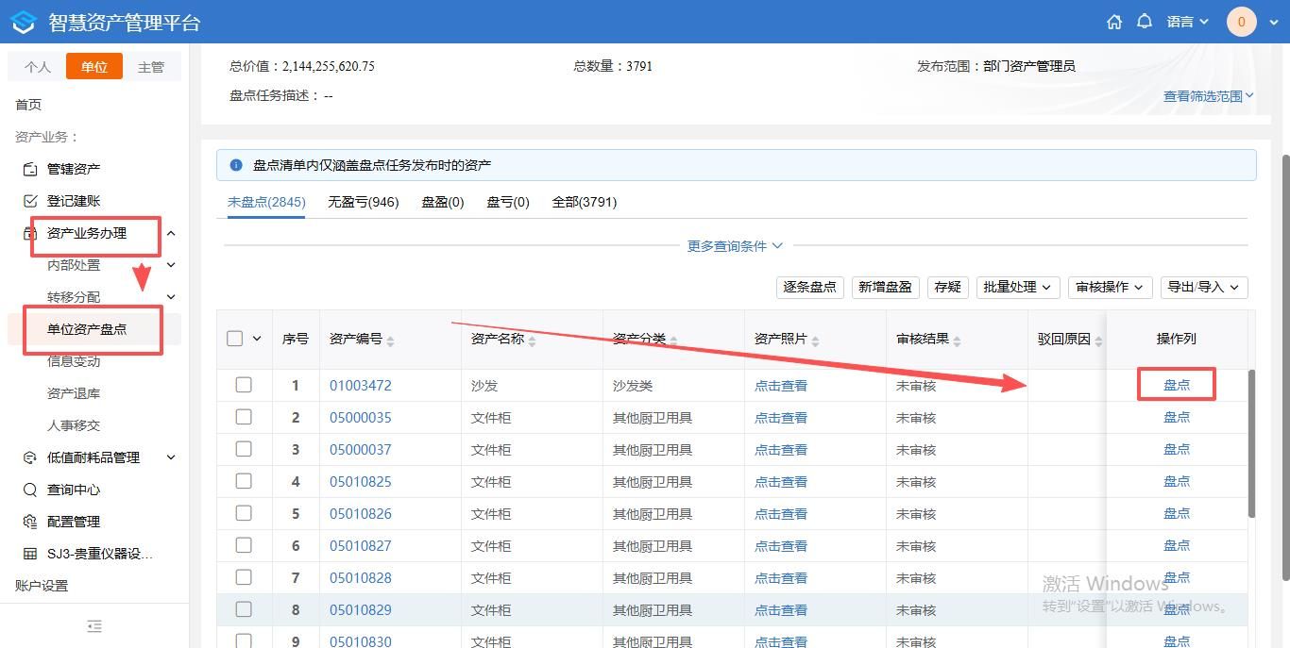Click the 配置管理 sidebar icon
1290x648 pixels.
(x=30, y=522)
